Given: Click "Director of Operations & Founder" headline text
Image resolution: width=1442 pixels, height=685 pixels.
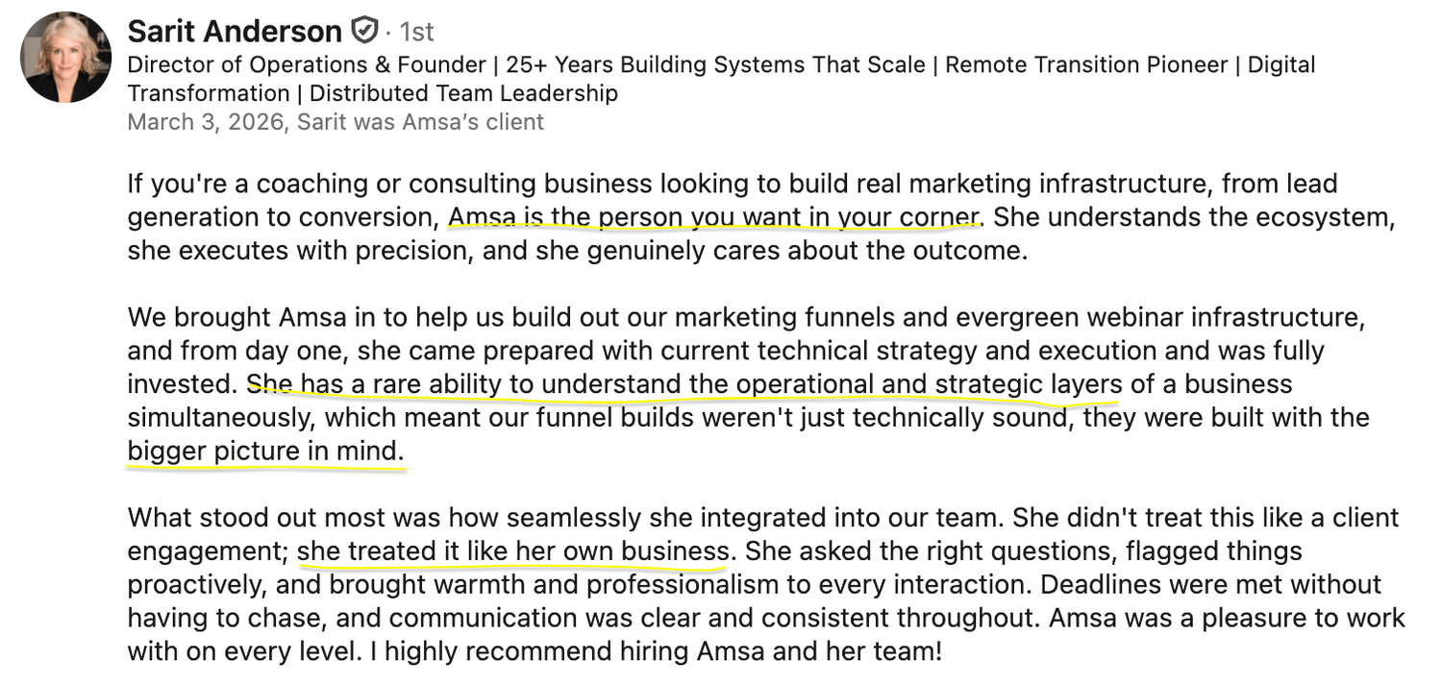Looking at the screenshot, I should [306, 65].
